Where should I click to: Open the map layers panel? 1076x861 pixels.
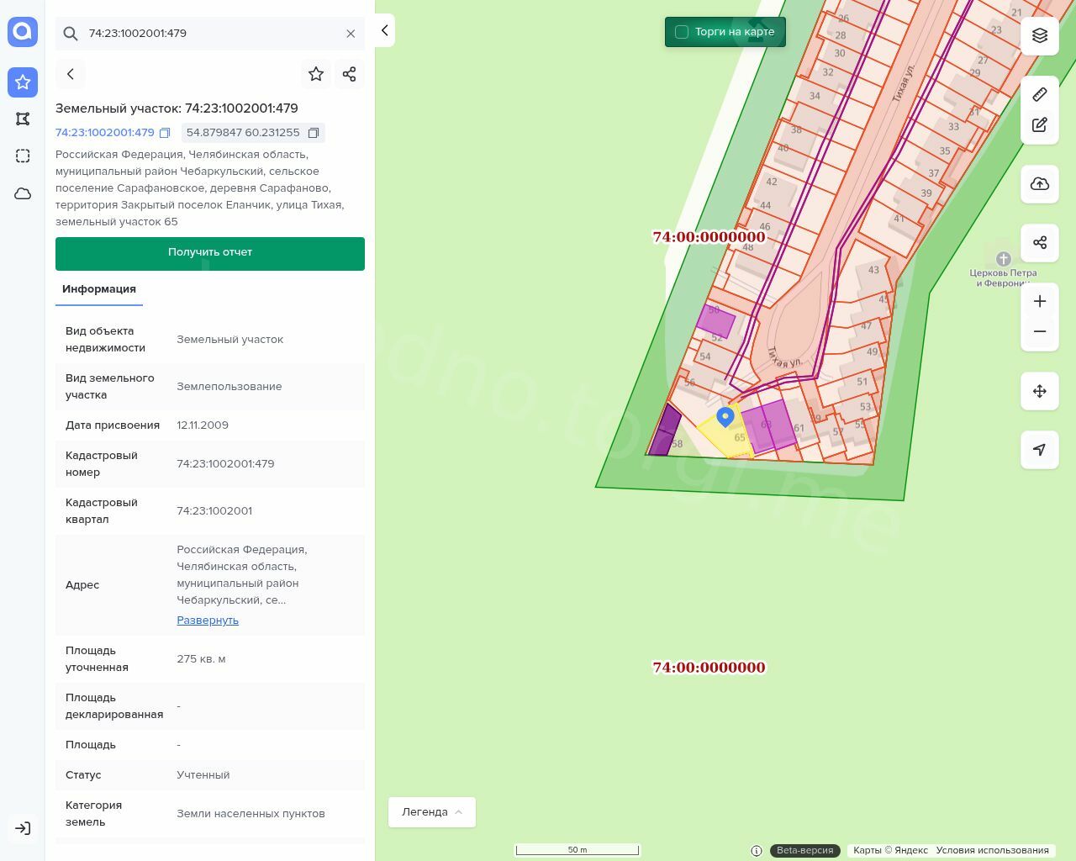1040,35
